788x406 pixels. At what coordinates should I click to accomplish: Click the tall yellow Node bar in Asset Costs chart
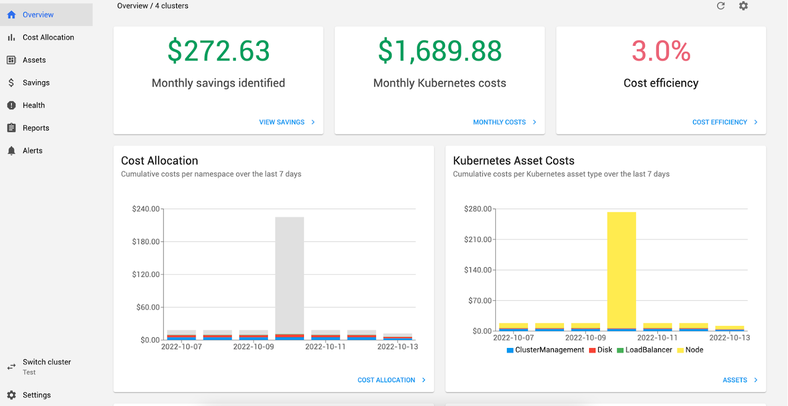click(x=622, y=270)
